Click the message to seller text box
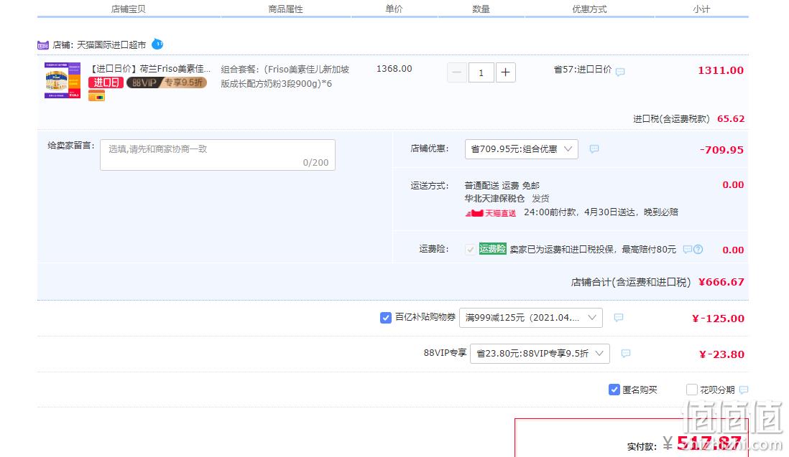This screenshot has height=457, width=789. coord(218,155)
